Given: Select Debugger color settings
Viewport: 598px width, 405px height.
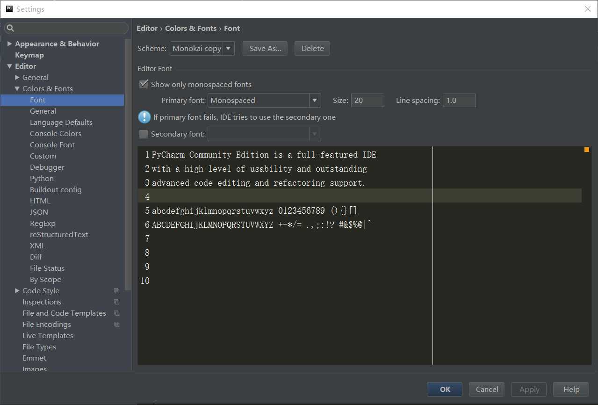Looking at the screenshot, I should 47,167.
